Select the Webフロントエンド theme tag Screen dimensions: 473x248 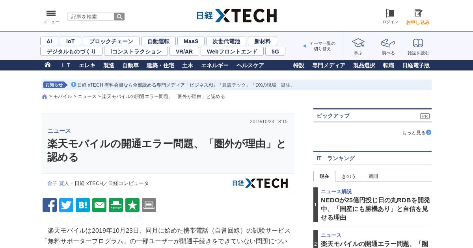(x=232, y=51)
